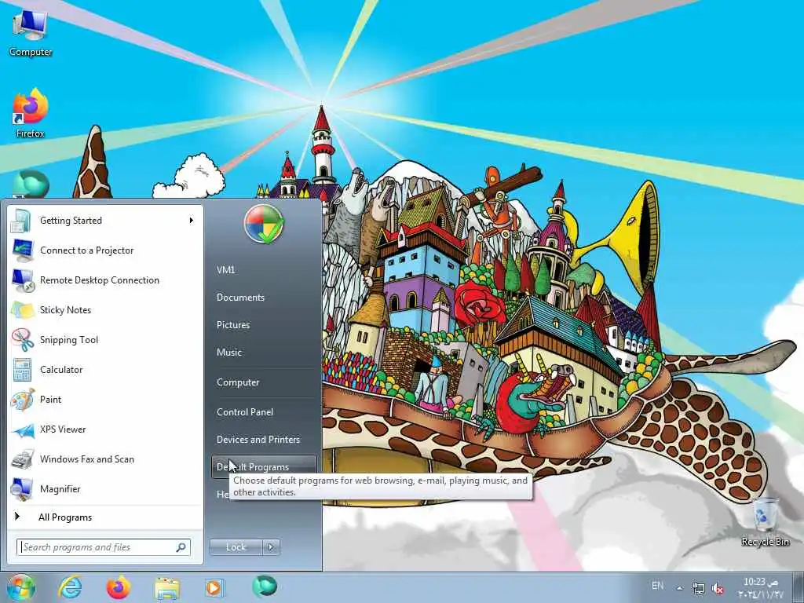Screen dimensions: 804x603
Task: Open the Getting Started icon in Start menu
Action: tap(21, 221)
